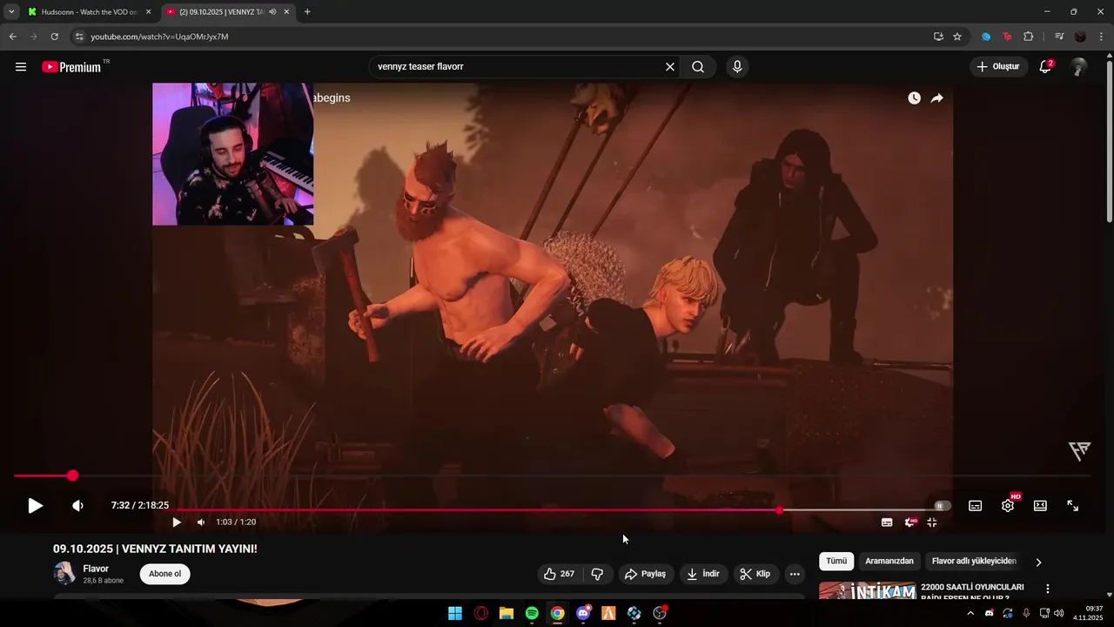Open İNTİKAM recommended video thumbnail

tap(867, 591)
